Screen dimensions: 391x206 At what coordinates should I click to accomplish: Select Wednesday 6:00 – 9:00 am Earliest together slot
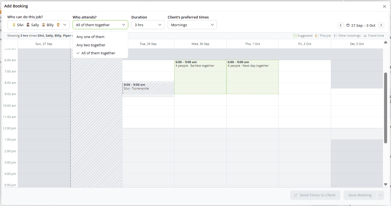(200, 77)
